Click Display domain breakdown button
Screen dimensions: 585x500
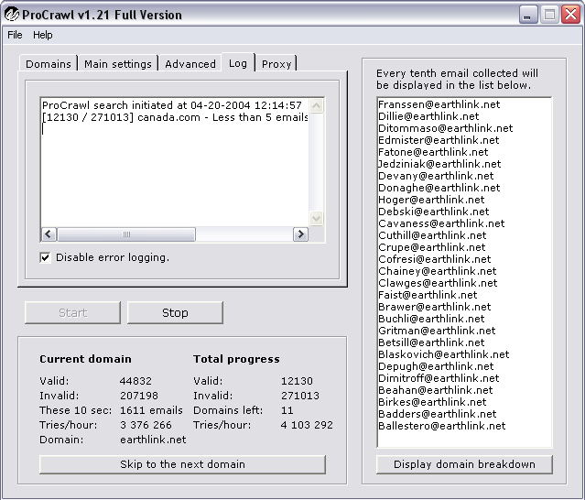point(464,464)
